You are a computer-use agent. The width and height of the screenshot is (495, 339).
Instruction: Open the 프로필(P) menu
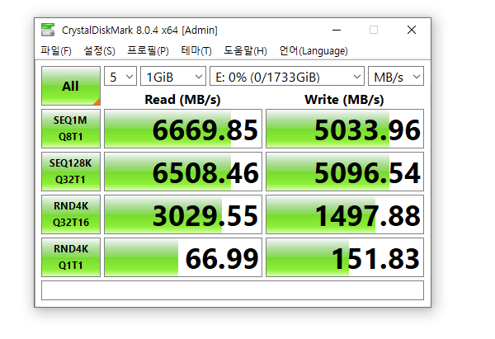[x=148, y=51]
